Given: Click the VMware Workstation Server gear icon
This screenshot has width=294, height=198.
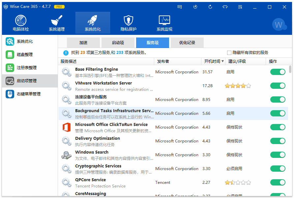Looking at the screenshot, I should (67, 86).
